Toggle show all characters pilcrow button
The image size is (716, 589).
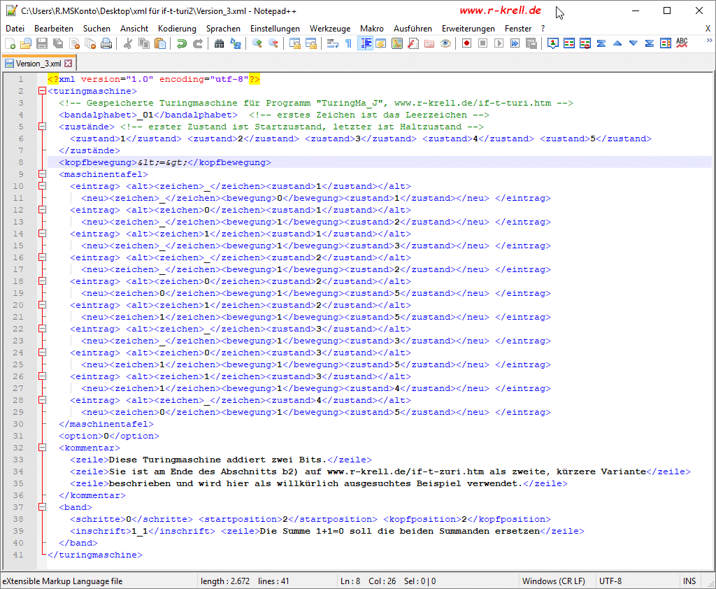[x=349, y=43]
